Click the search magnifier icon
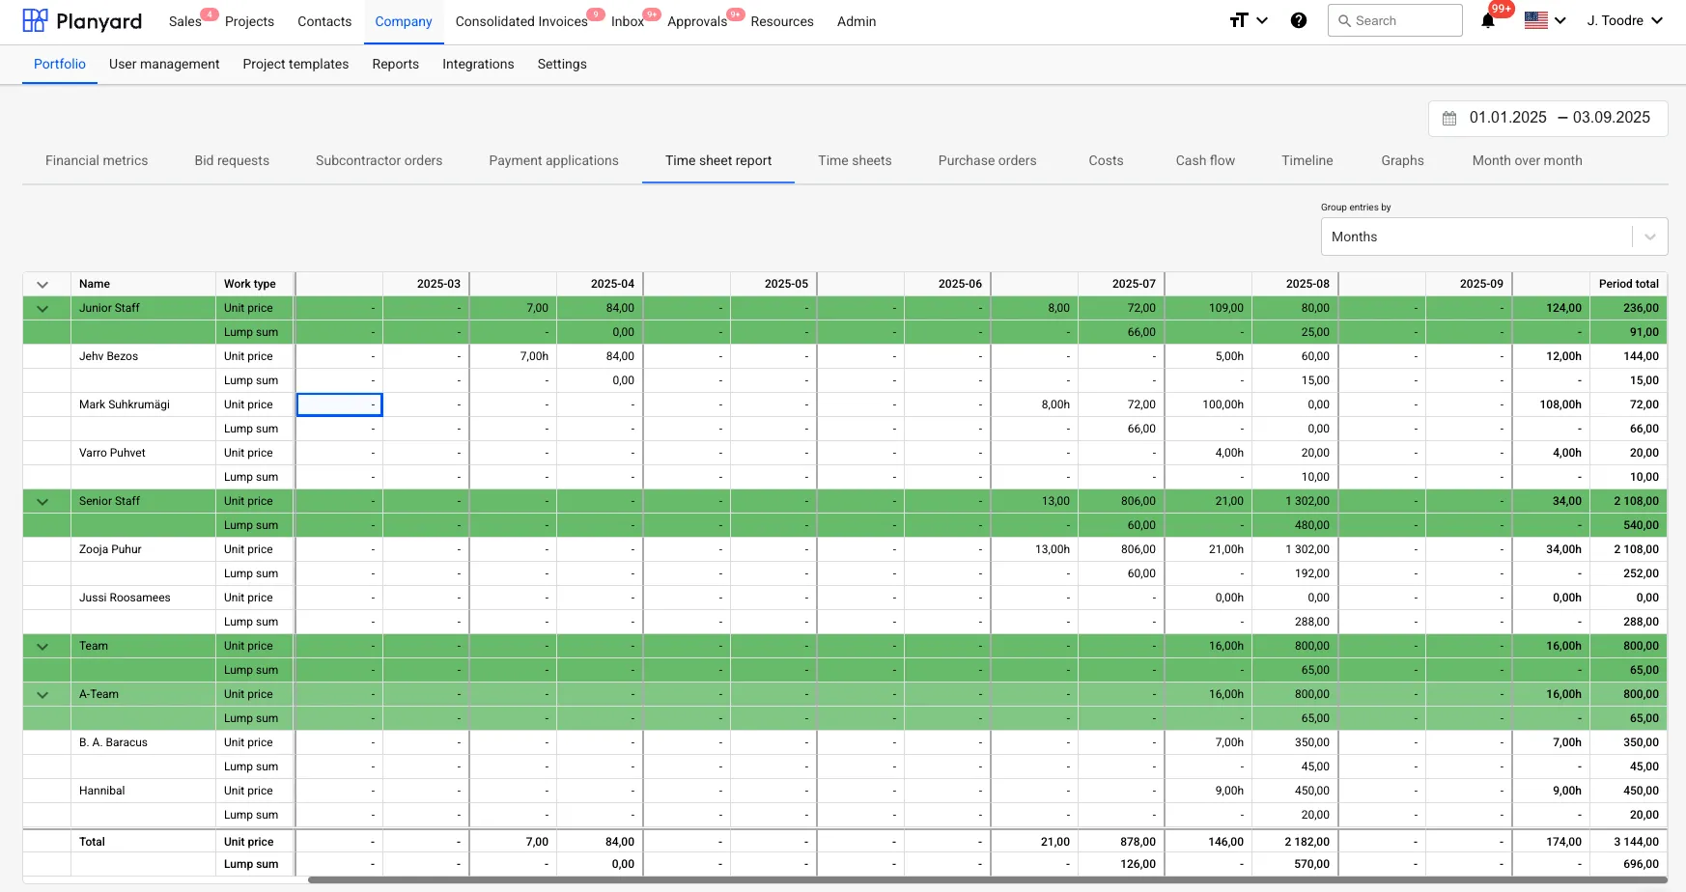 1344,19
